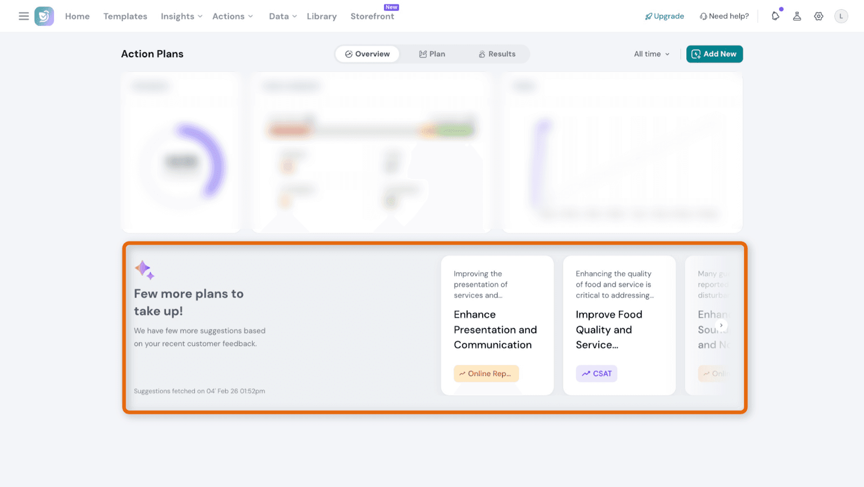The height and width of the screenshot is (487, 864).
Task: Open the notifications bell
Action: pyautogui.click(x=775, y=16)
